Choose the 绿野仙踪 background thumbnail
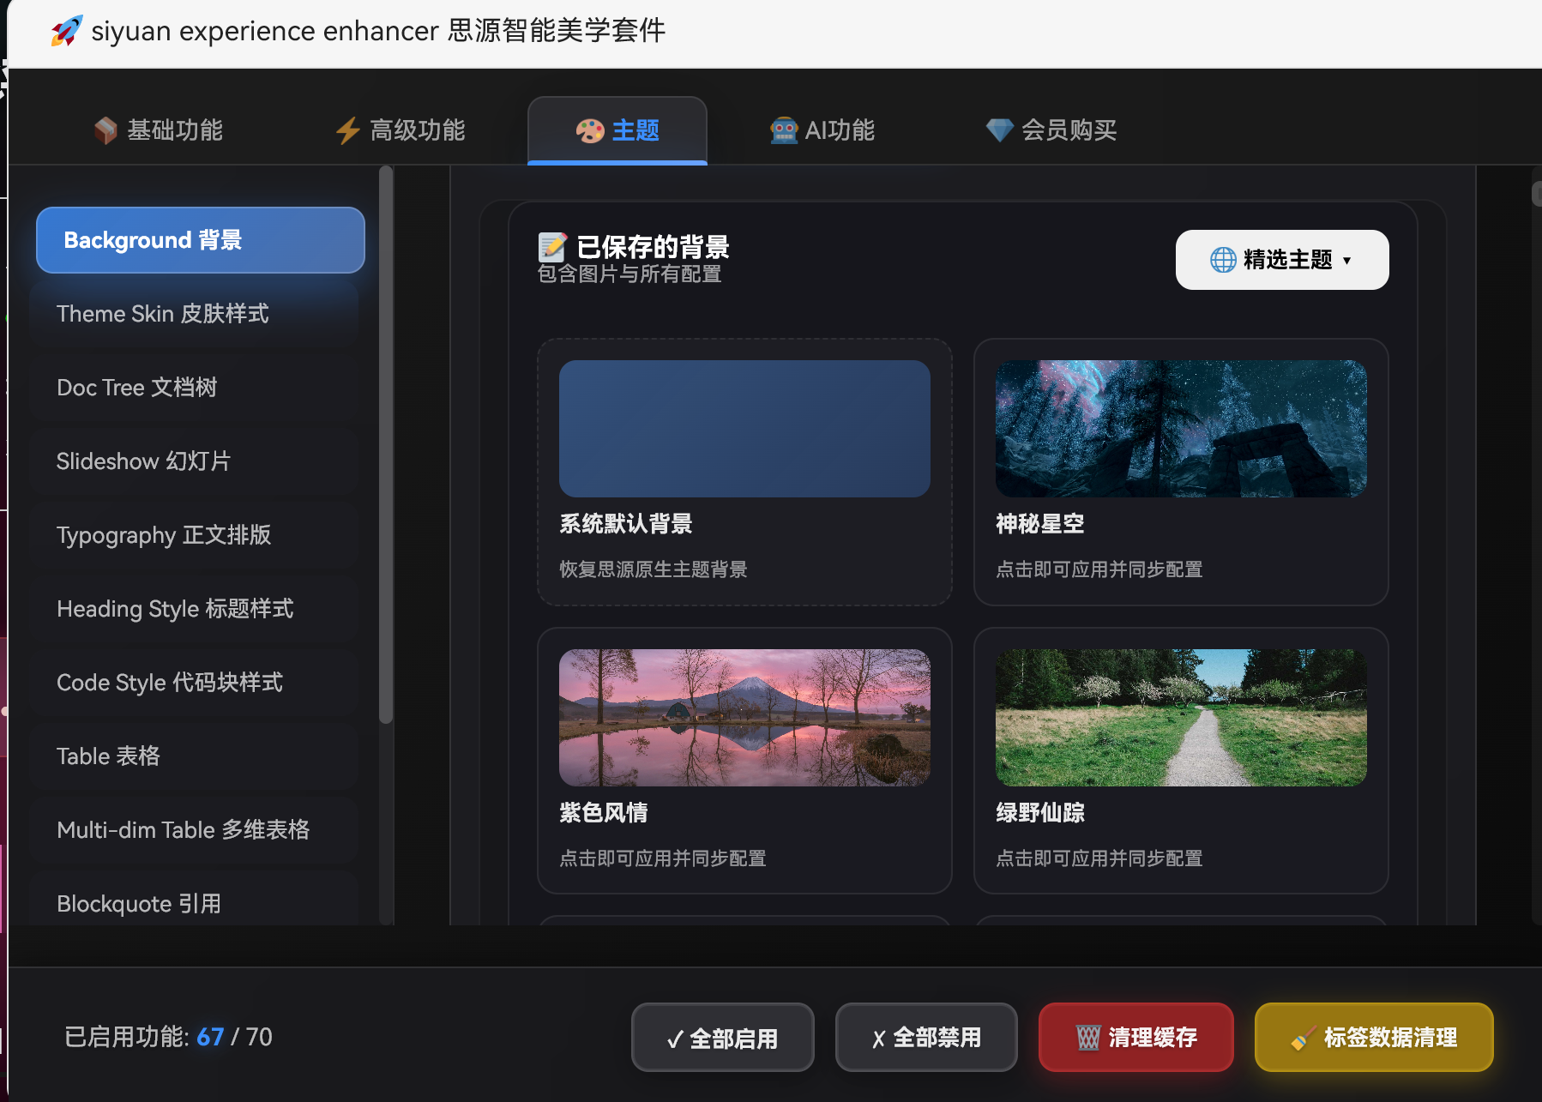Viewport: 1542px width, 1102px height. point(1181,718)
